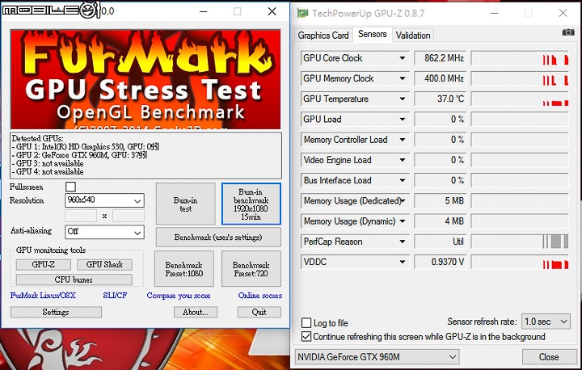Click the GPU-Z title bar app icon

pos(302,14)
